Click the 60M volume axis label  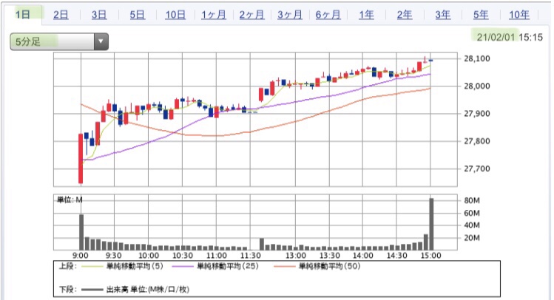point(472,213)
